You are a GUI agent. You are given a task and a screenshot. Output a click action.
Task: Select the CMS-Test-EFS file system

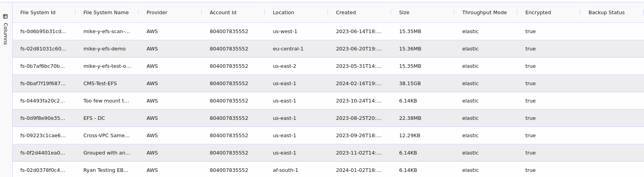[100, 84]
